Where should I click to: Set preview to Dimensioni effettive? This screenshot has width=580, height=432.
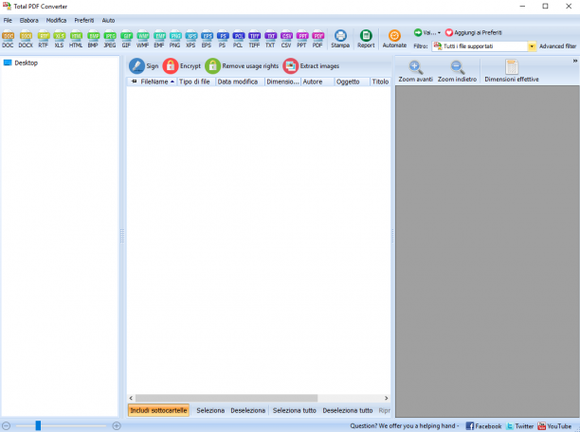[512, 71]
